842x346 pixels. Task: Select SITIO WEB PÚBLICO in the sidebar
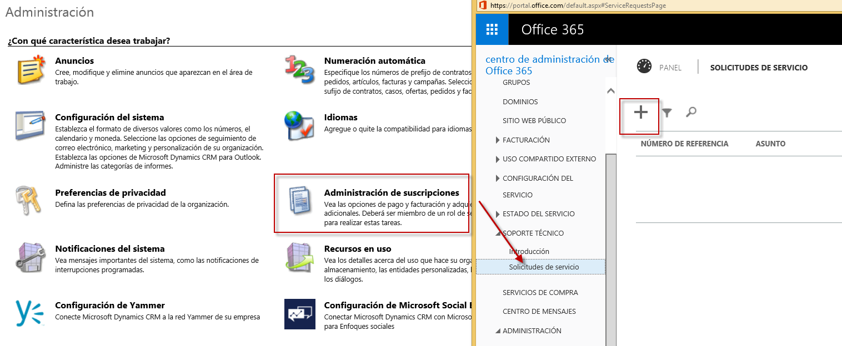click(x=534, y=121)
